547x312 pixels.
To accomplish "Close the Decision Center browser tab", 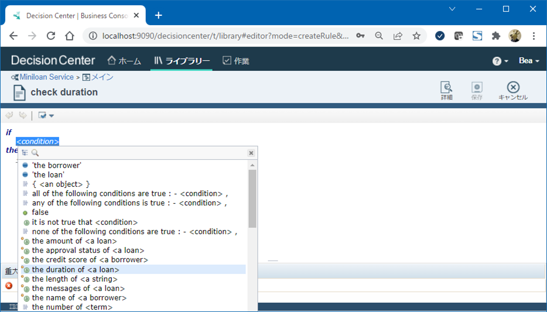I will point(136,15).
